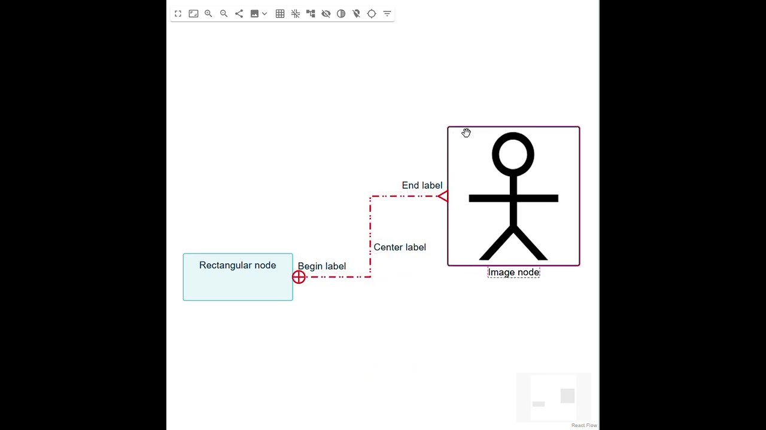Click the crosshair target icon in toolbar
This screenshot has height=430, width=766.
pos(372,14)
